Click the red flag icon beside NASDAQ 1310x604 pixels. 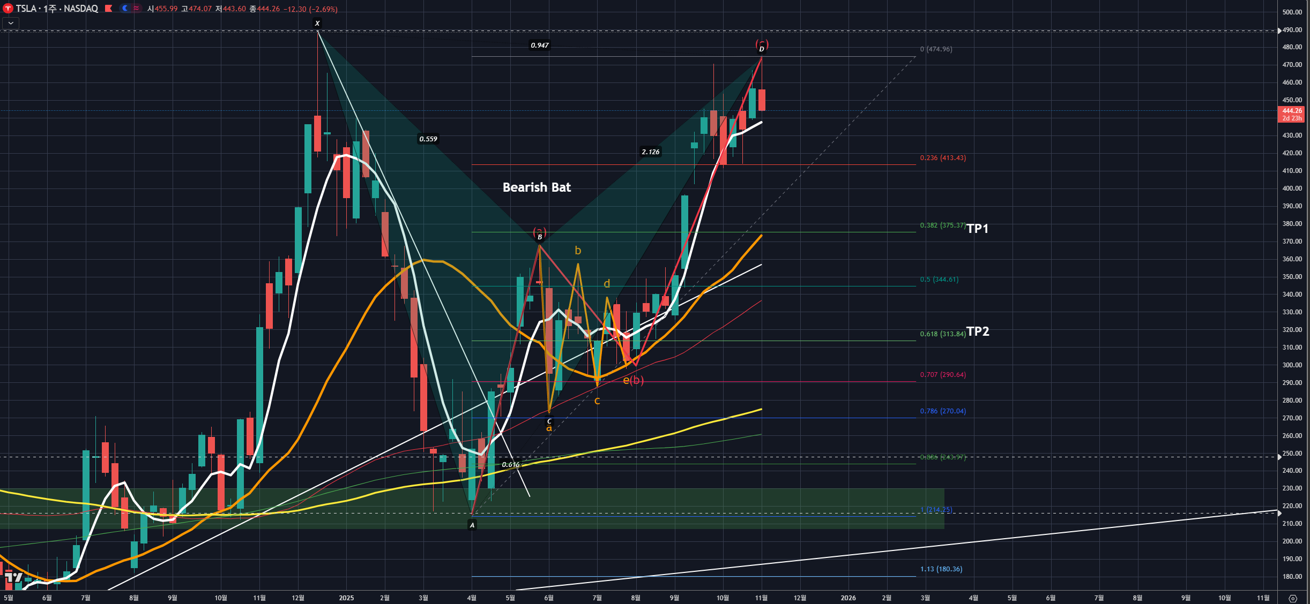coord(108,9)
